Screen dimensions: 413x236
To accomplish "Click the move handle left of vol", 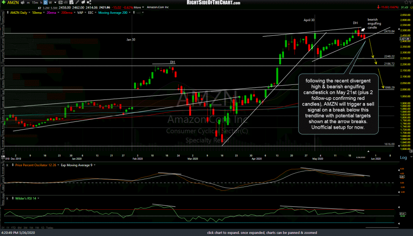I will point(134,12).
